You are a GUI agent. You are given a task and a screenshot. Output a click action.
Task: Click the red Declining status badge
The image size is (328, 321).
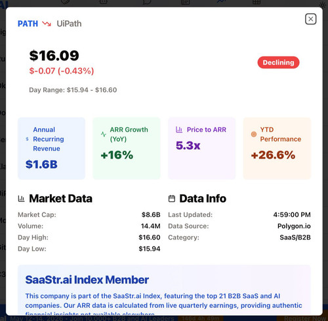(278, 62)
